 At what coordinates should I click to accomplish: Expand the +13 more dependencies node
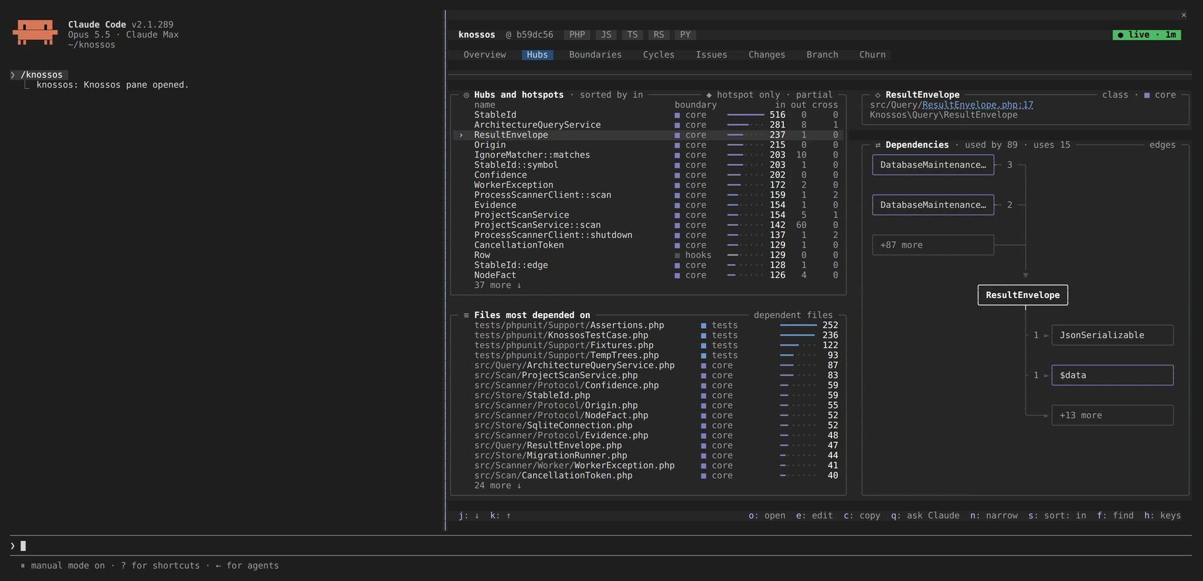[1112, 416]
